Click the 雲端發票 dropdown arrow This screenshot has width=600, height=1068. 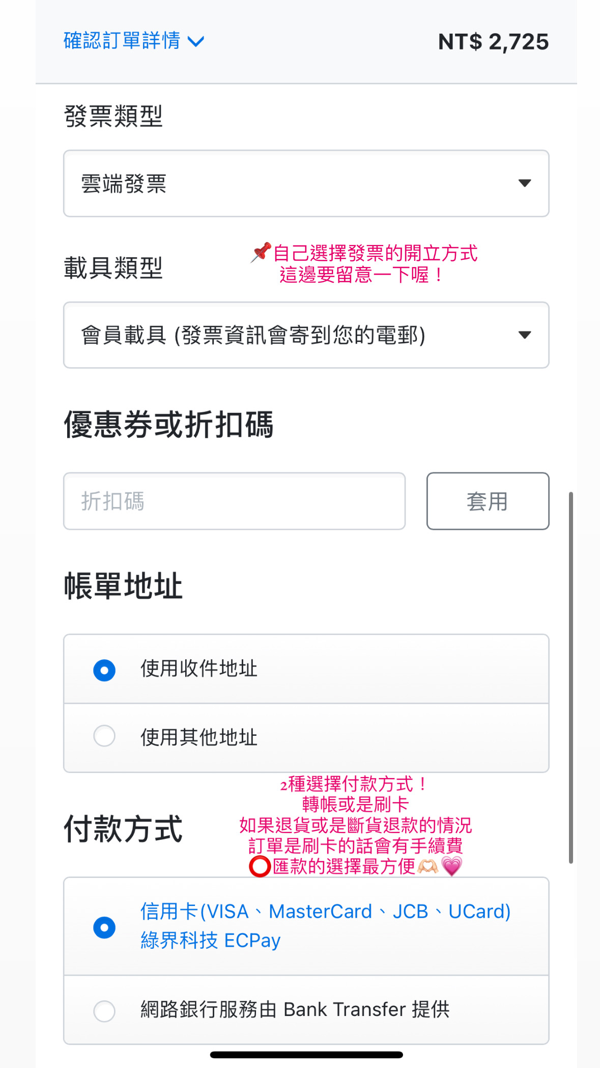(524, 183)
